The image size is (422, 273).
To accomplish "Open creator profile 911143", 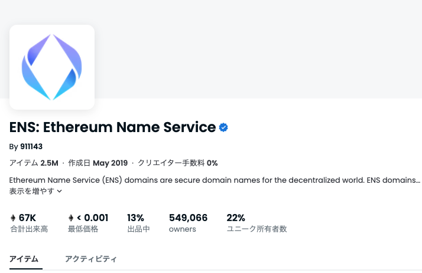I will click(x=31, y=147).
